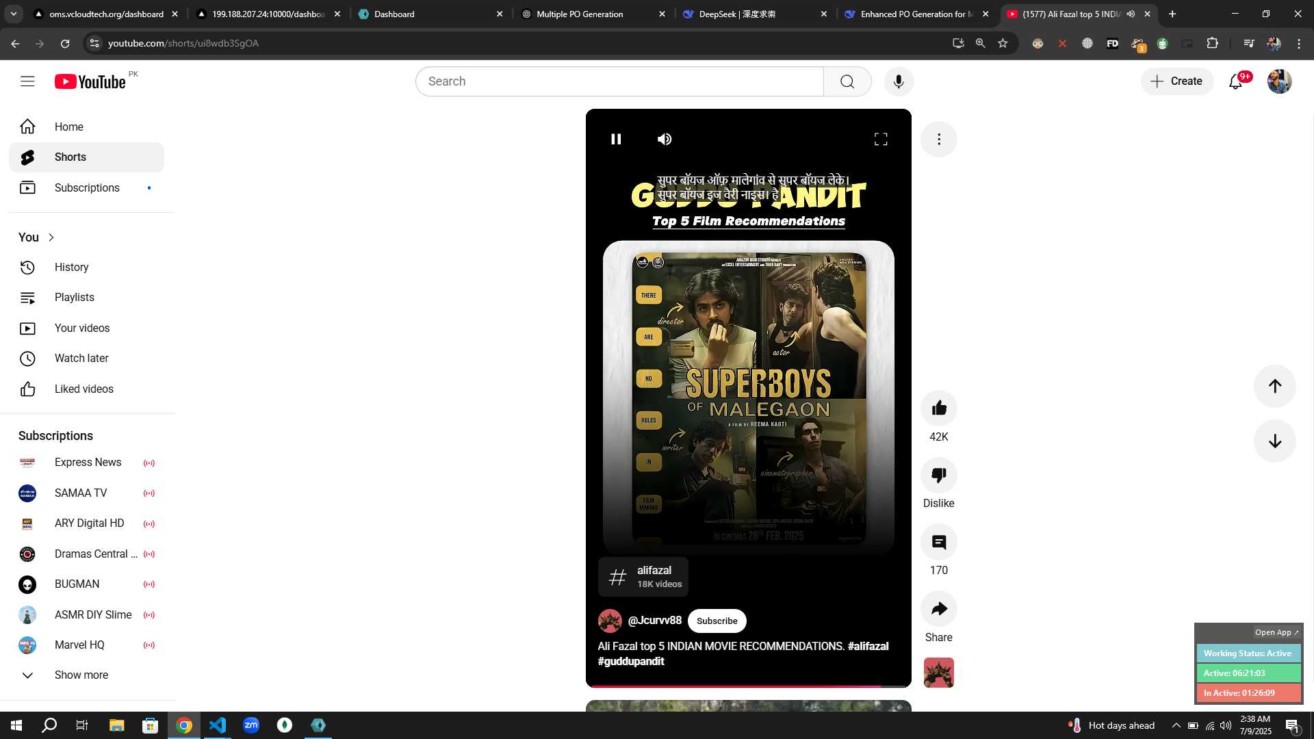The width and height of the screenshot is (1314, 739).
Task: Enter fullscreen on the Short
Action: coord(881,139)
